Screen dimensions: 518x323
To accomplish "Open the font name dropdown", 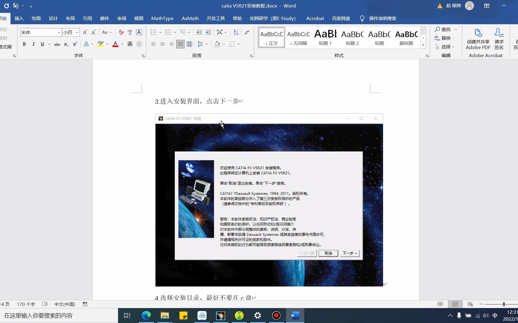I will 59,32.
